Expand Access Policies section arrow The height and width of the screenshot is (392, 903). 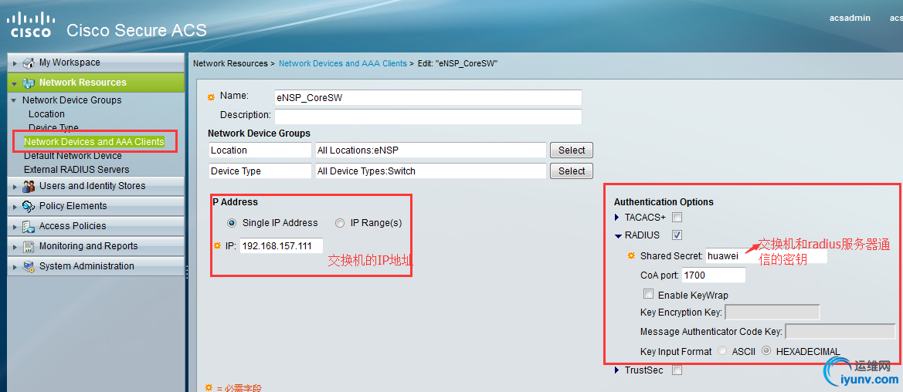[15, 226]
